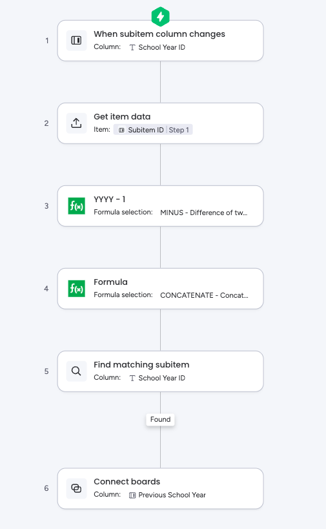
Task: Click the 'Formula' step 4 title
Action: point(110,282)
